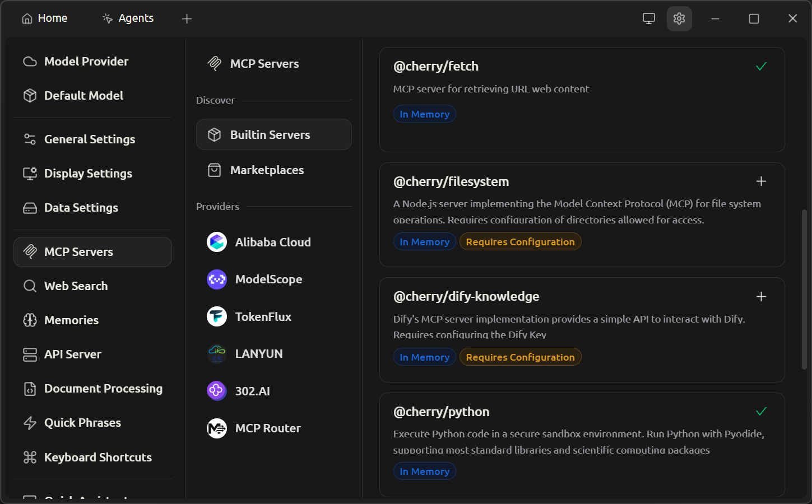The width and height of the screenshot is (812, 504).
Task: Click the vertical scrollbar in server list
Action: pos(804,289)
